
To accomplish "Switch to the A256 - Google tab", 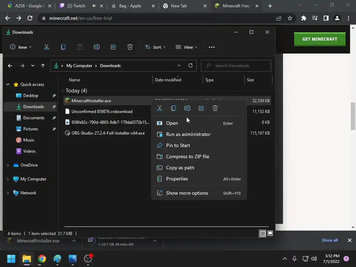I will point(29,6).
